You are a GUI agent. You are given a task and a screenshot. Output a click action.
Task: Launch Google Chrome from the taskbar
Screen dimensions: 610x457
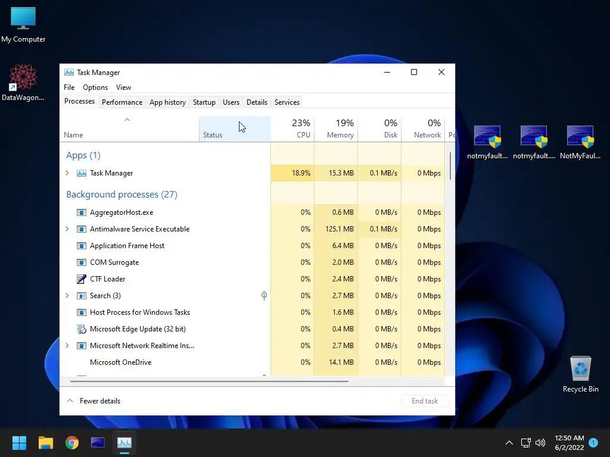(x=72, y=443)
